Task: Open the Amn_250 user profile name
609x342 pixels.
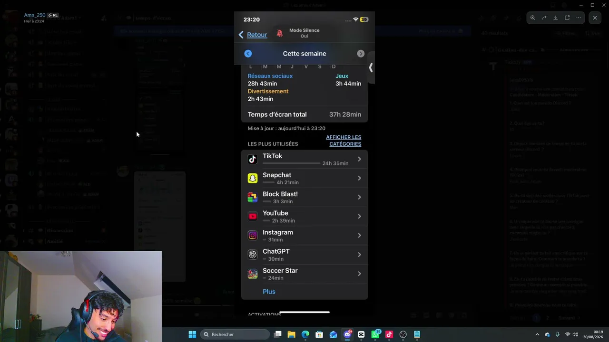Action: tap(35, 15)
